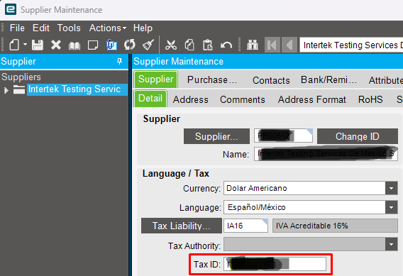Switch to the top-level Supplier tab
The height and width of the screenshot is (276, 403).
[x=156, y=79]
